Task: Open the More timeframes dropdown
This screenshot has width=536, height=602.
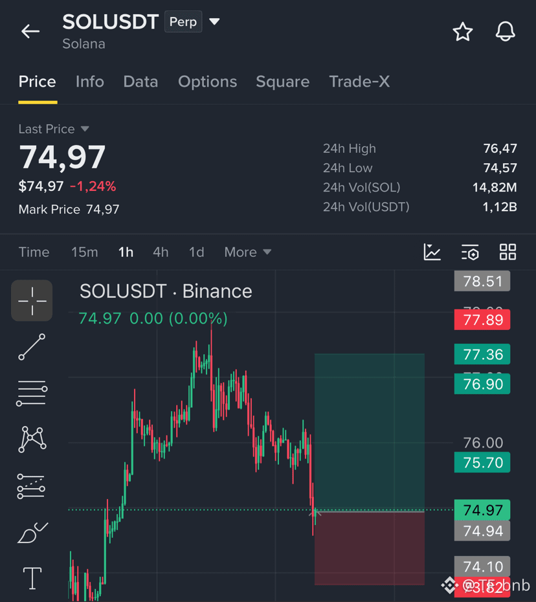Action: coord(248,252)
